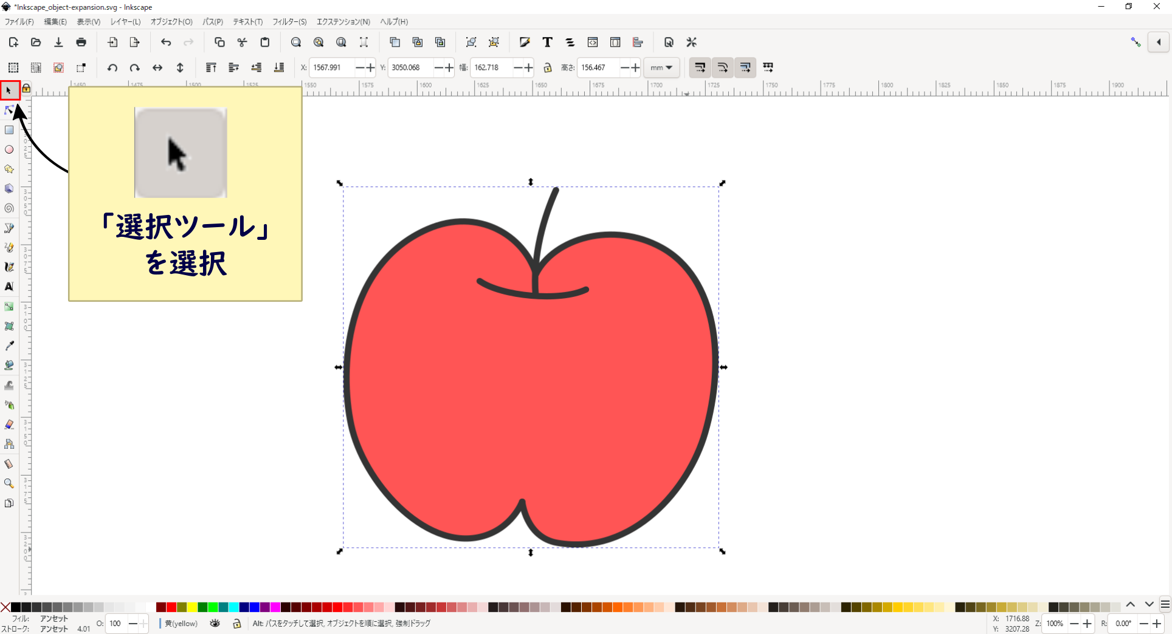Pick the Star and polygon tool
Viewport: 1172px width, 634px height.
[9, 169]
